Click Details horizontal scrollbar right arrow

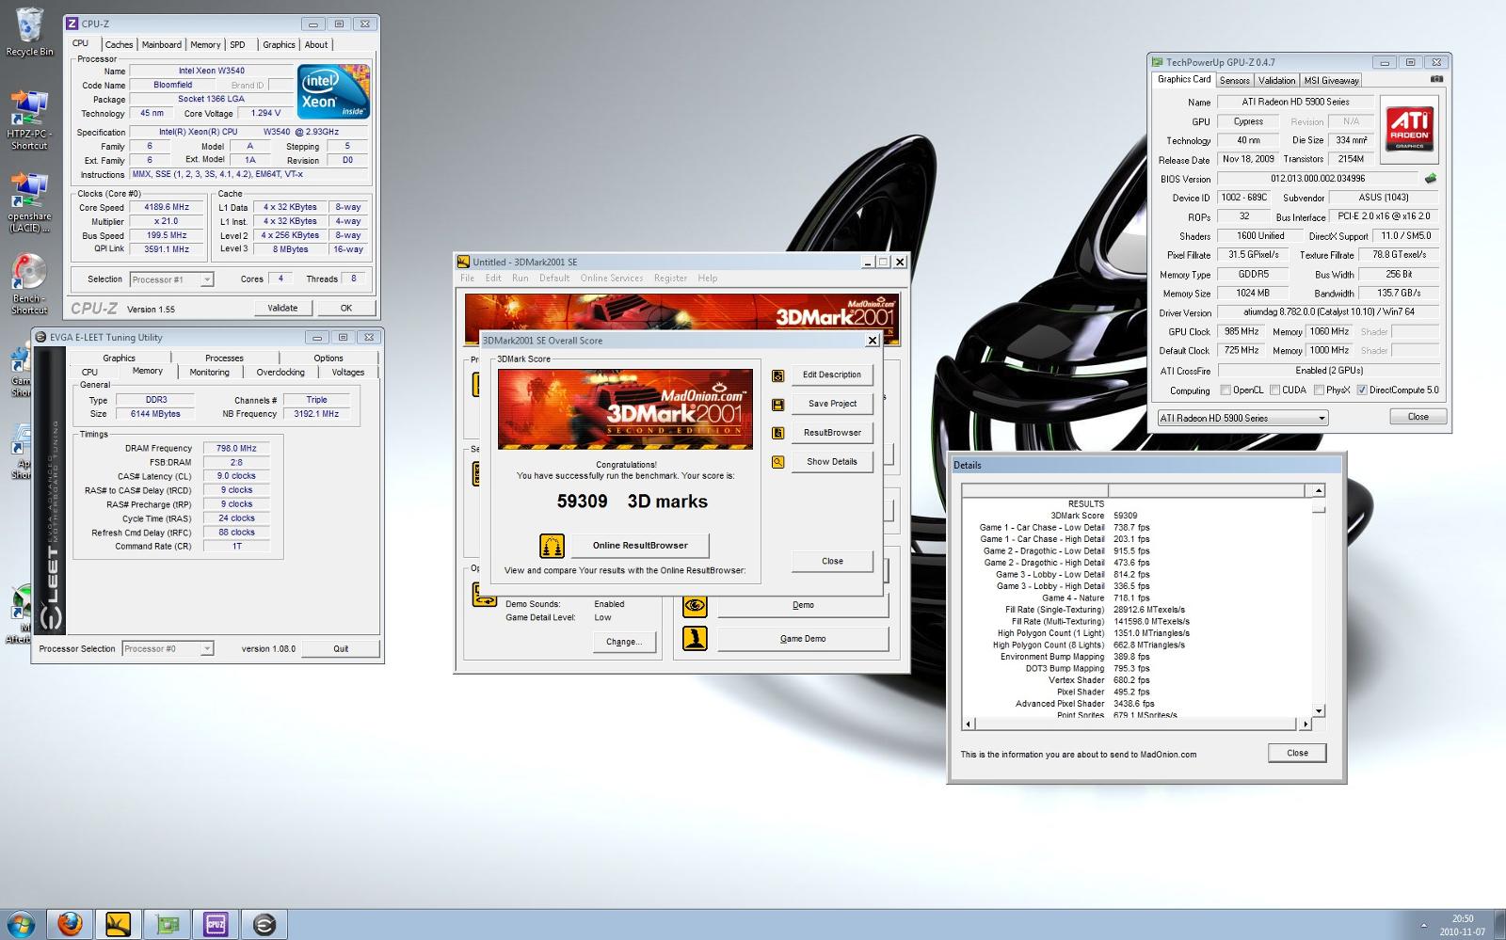[x=1306, y=725]
